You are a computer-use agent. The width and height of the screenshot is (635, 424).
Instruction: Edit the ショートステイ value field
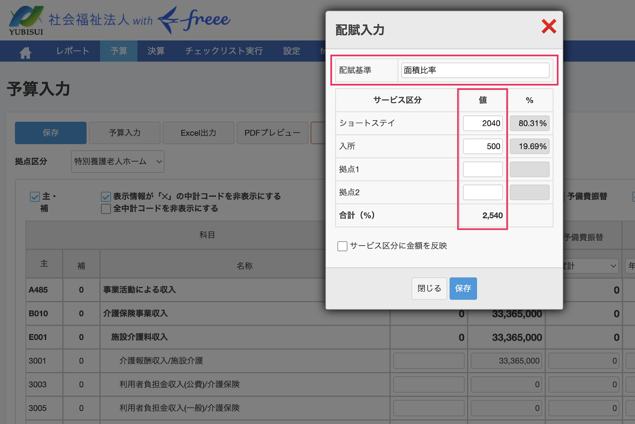(x=483, y=123)
